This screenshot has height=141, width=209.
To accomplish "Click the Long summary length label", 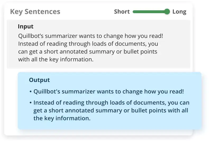I will (x=179, y=12).
